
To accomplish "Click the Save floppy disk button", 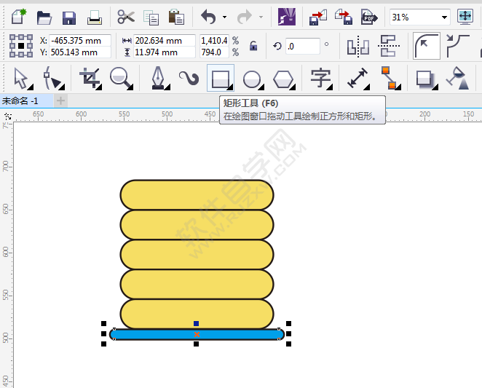I will click(69, 17).
